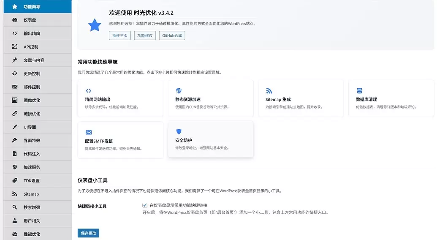
Task: Switch to the 文章与内容 section
Action: (x=38, y=60)
